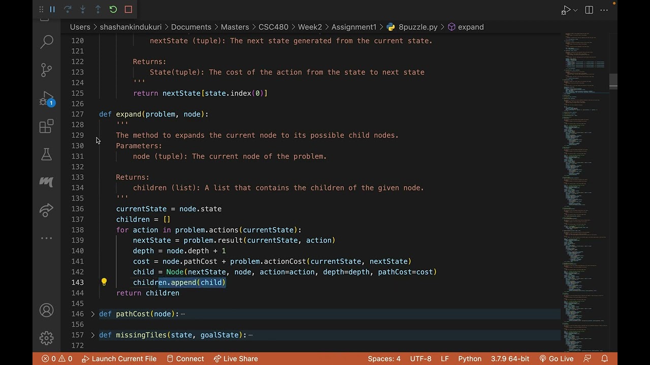Open the run options dropdown arrow
Viewport: 650px width, 365px height.
click(x=575, y=10)
